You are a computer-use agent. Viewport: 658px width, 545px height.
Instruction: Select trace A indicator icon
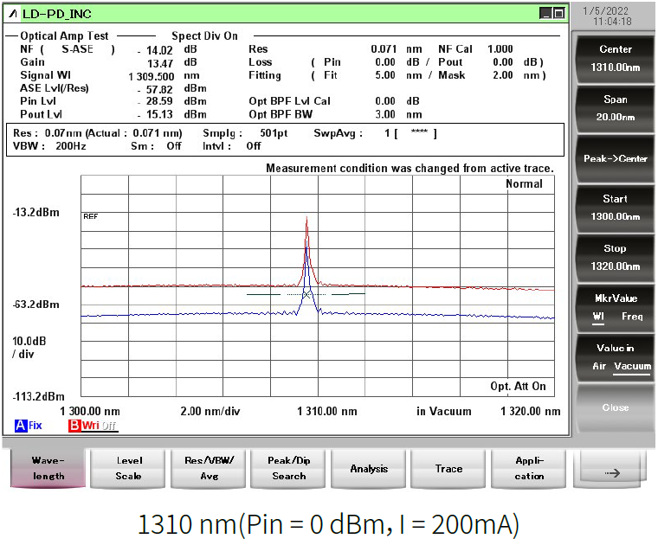coord(20,426)
